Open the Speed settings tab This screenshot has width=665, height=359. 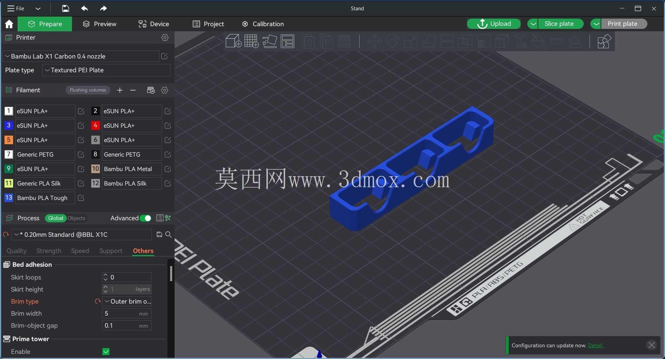pos(80,251)
